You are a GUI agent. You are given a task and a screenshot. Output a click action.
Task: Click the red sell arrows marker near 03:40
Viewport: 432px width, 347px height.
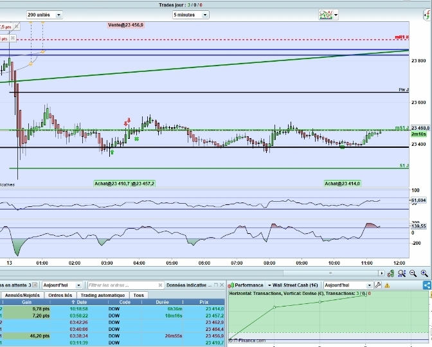pos(127,122)
